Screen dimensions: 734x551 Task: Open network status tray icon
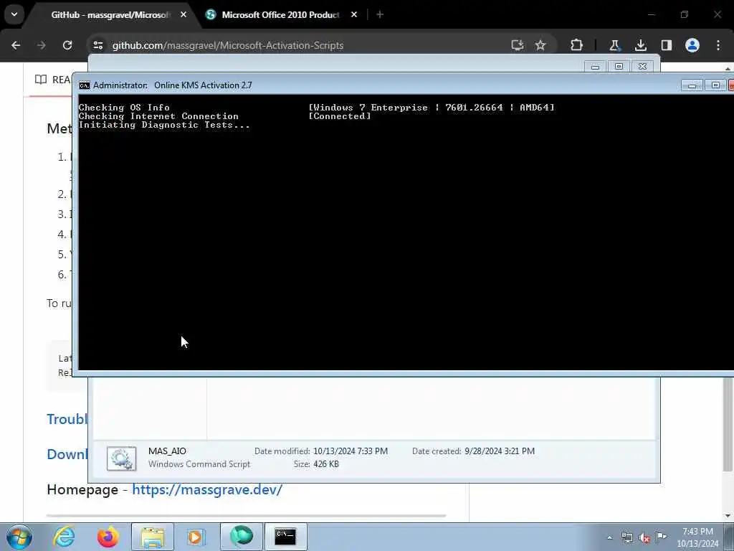(x=626, y=537)
